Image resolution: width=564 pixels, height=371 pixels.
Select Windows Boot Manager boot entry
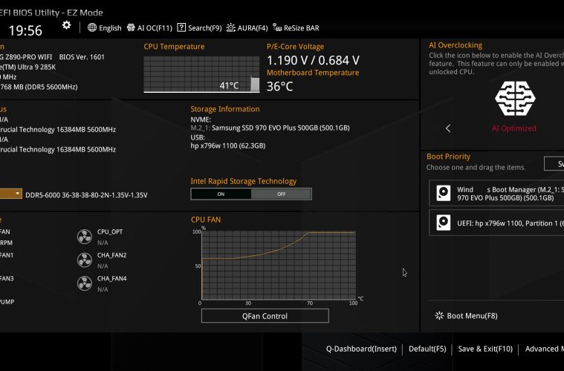[x=496, y=193]
